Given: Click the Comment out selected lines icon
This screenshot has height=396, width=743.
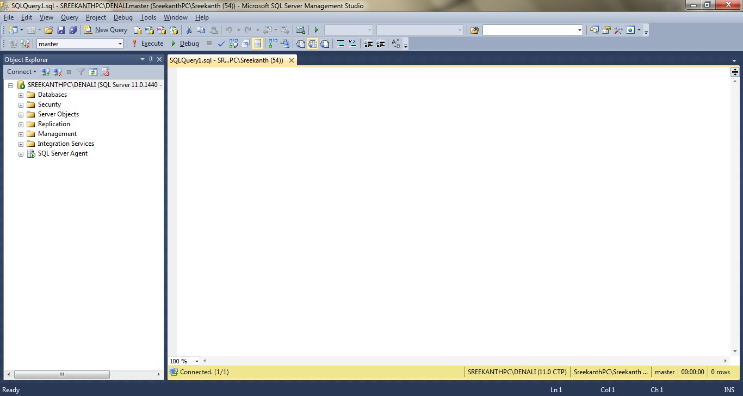Looking at the screenshot, I should pos(340,44).
